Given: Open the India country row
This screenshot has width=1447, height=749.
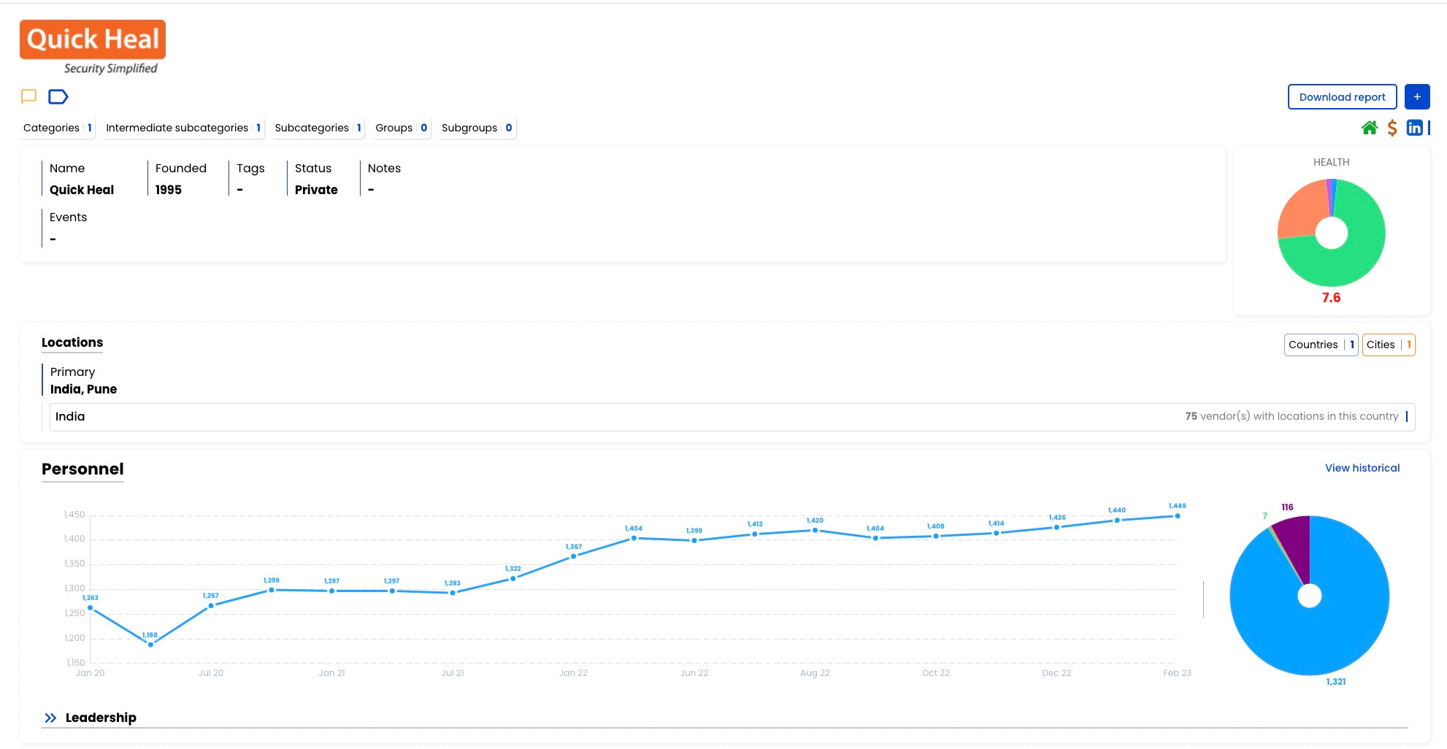Looking at the screenshot, I should [x=732, y=417].
